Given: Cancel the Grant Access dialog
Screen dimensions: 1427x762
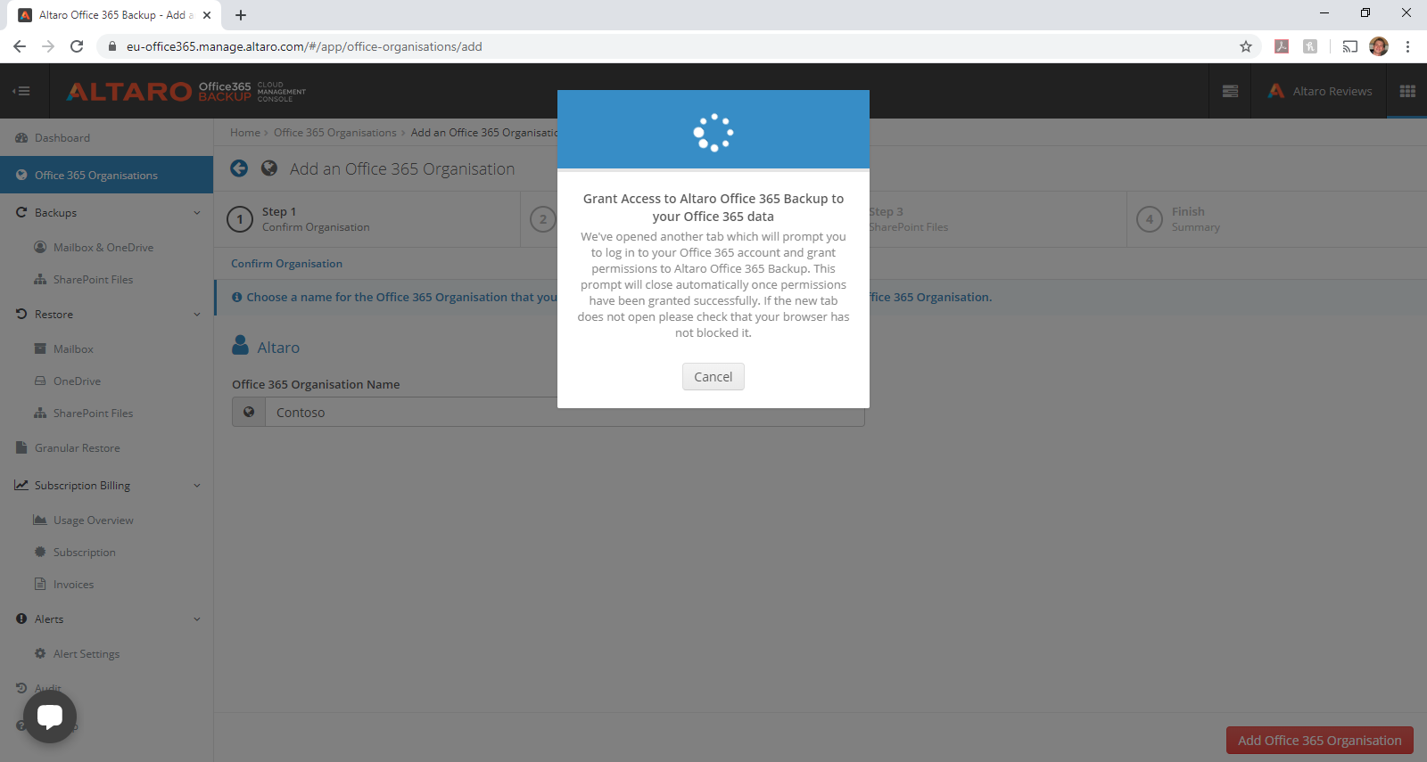Looking at the screenshot, I should click(x=713, y=376).
